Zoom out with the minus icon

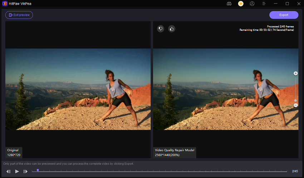coord(295,105)
